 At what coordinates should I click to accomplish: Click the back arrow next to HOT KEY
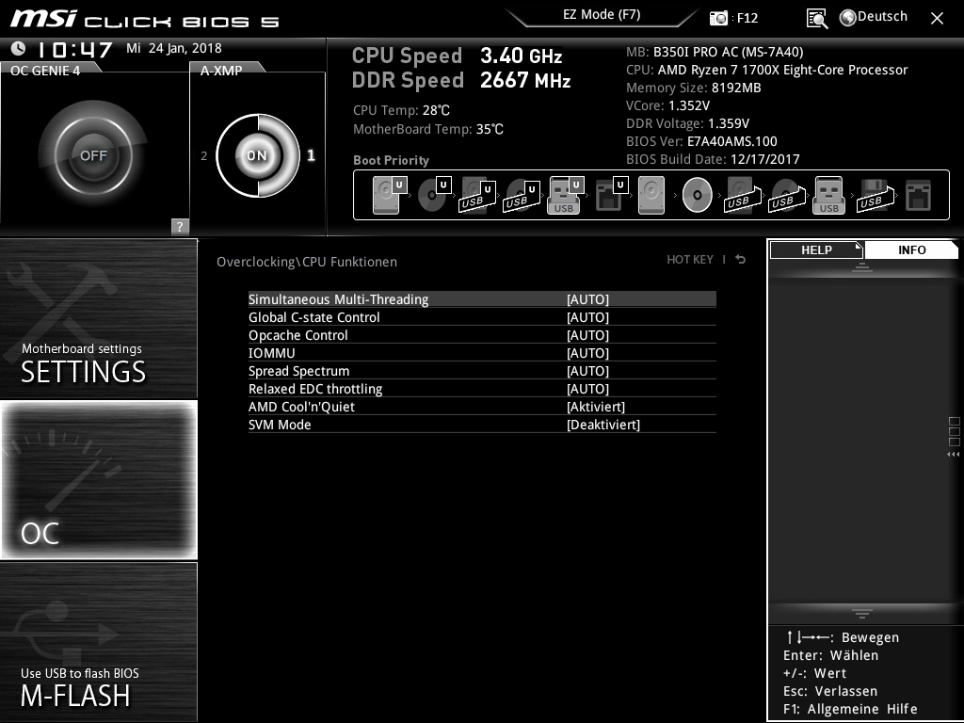coord(741,260)
